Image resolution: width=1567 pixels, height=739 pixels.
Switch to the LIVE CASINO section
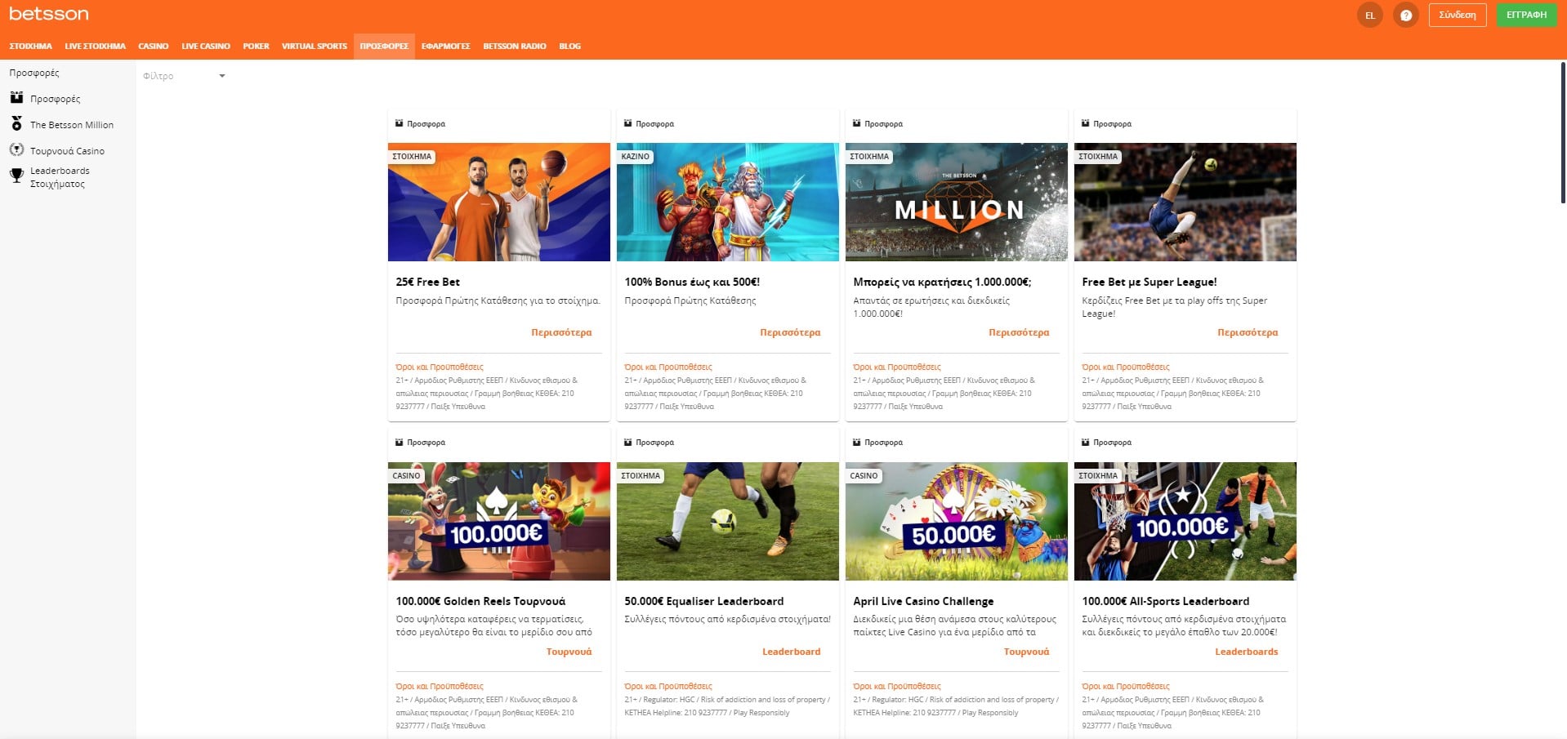206,46
